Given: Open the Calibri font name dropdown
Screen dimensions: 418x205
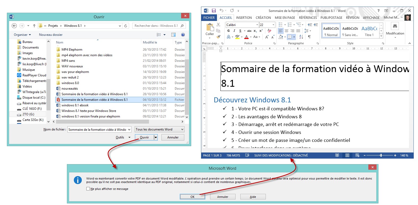Looking at the screenshot, I should (257, 25).
